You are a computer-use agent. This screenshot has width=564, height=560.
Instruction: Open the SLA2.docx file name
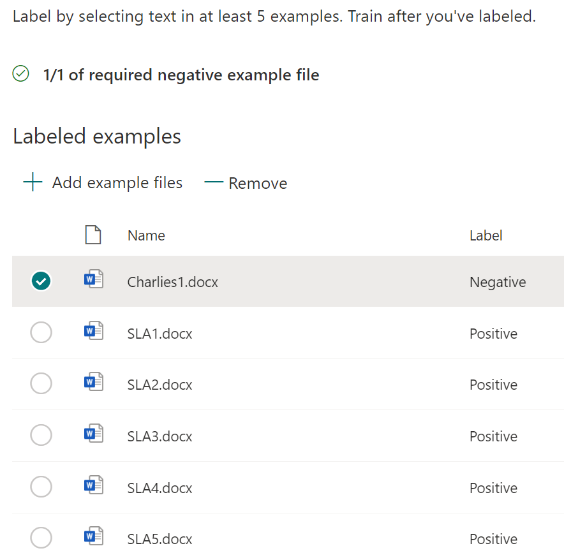160,385
